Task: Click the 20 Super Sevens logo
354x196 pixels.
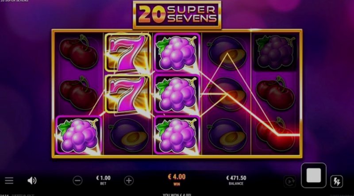Action: pyautogui.click(x=177, y=15)
